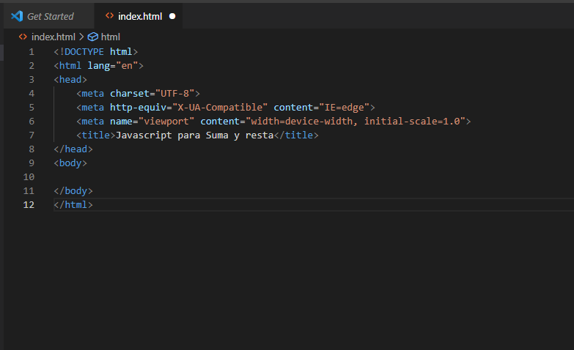Click the html symbol icon in breadcrumbs

92,37
